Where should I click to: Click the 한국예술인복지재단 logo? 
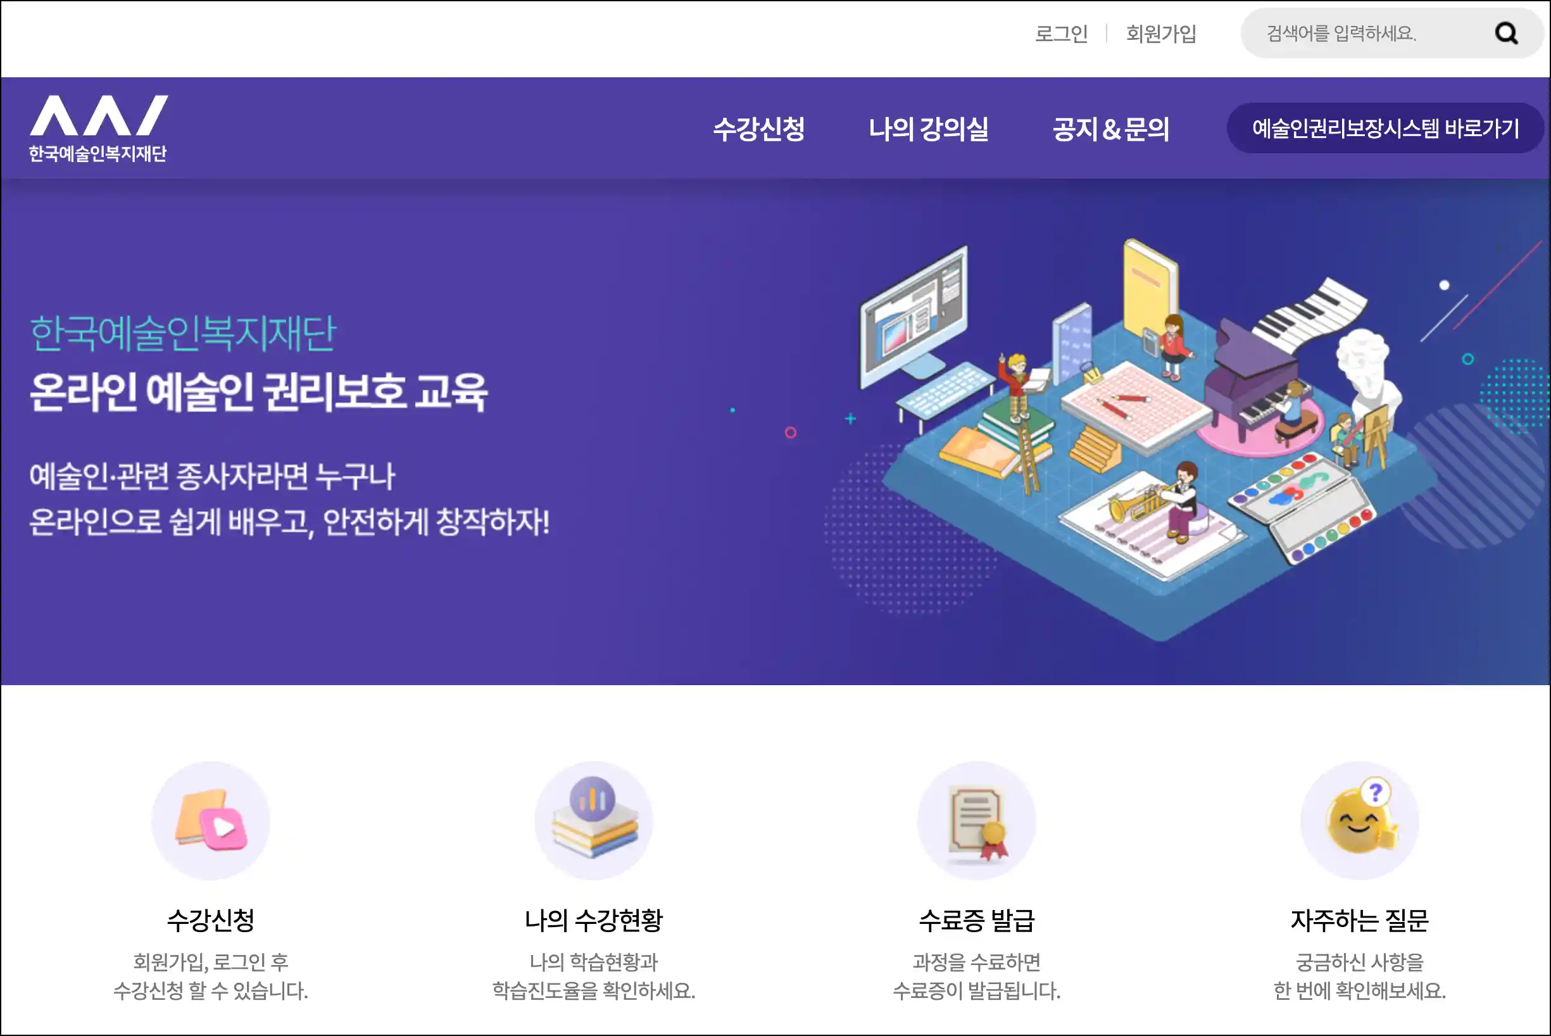tap(97, 128)
